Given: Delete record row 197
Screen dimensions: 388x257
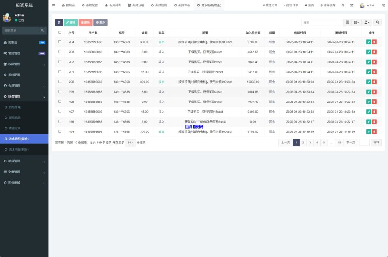Looking at the screenshot, I should point(374,112).
